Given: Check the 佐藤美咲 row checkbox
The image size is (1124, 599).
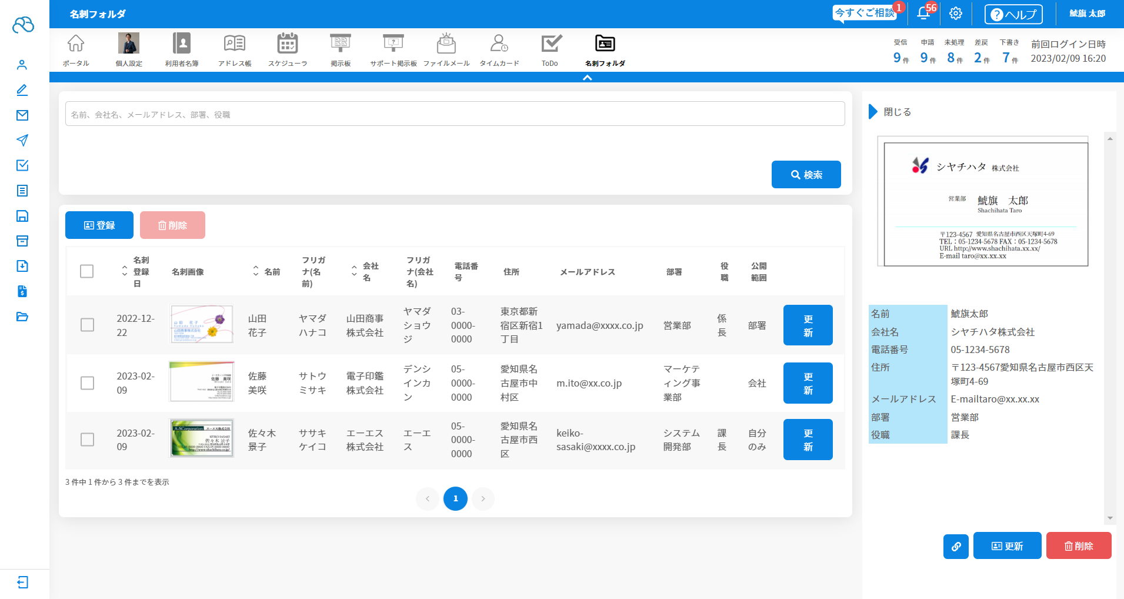Looking at the screenshot, I should coord(87,383).
